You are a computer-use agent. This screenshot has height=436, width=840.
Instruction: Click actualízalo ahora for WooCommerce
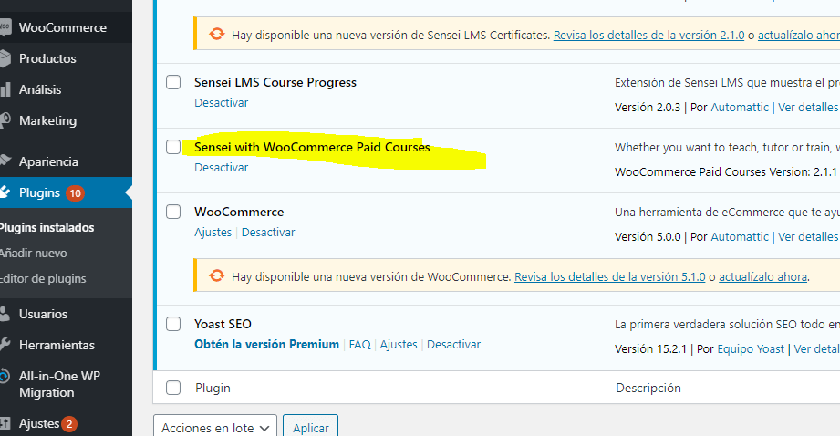click(762, 277)
